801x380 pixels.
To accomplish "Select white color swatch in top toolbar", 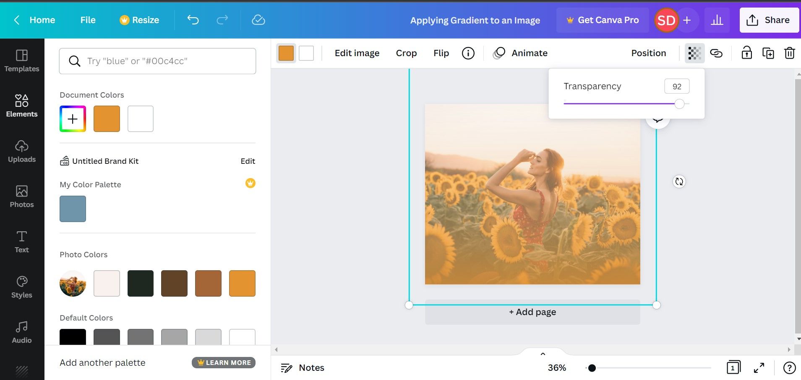I will 306,53.
